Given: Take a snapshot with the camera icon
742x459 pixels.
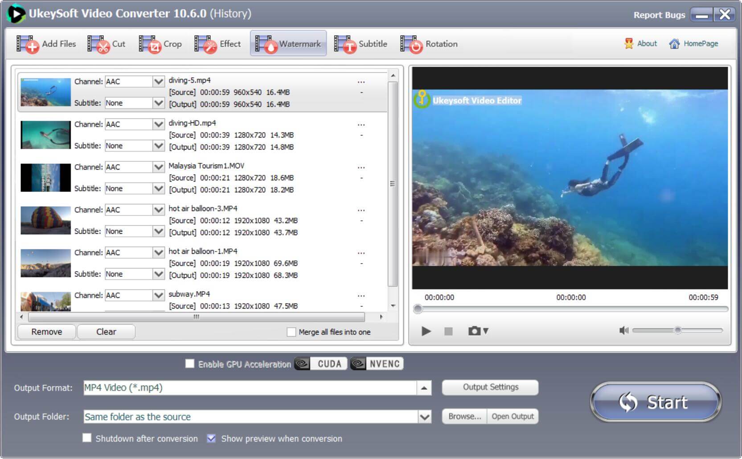Looking at the screenshot, I should click(474, 331).
